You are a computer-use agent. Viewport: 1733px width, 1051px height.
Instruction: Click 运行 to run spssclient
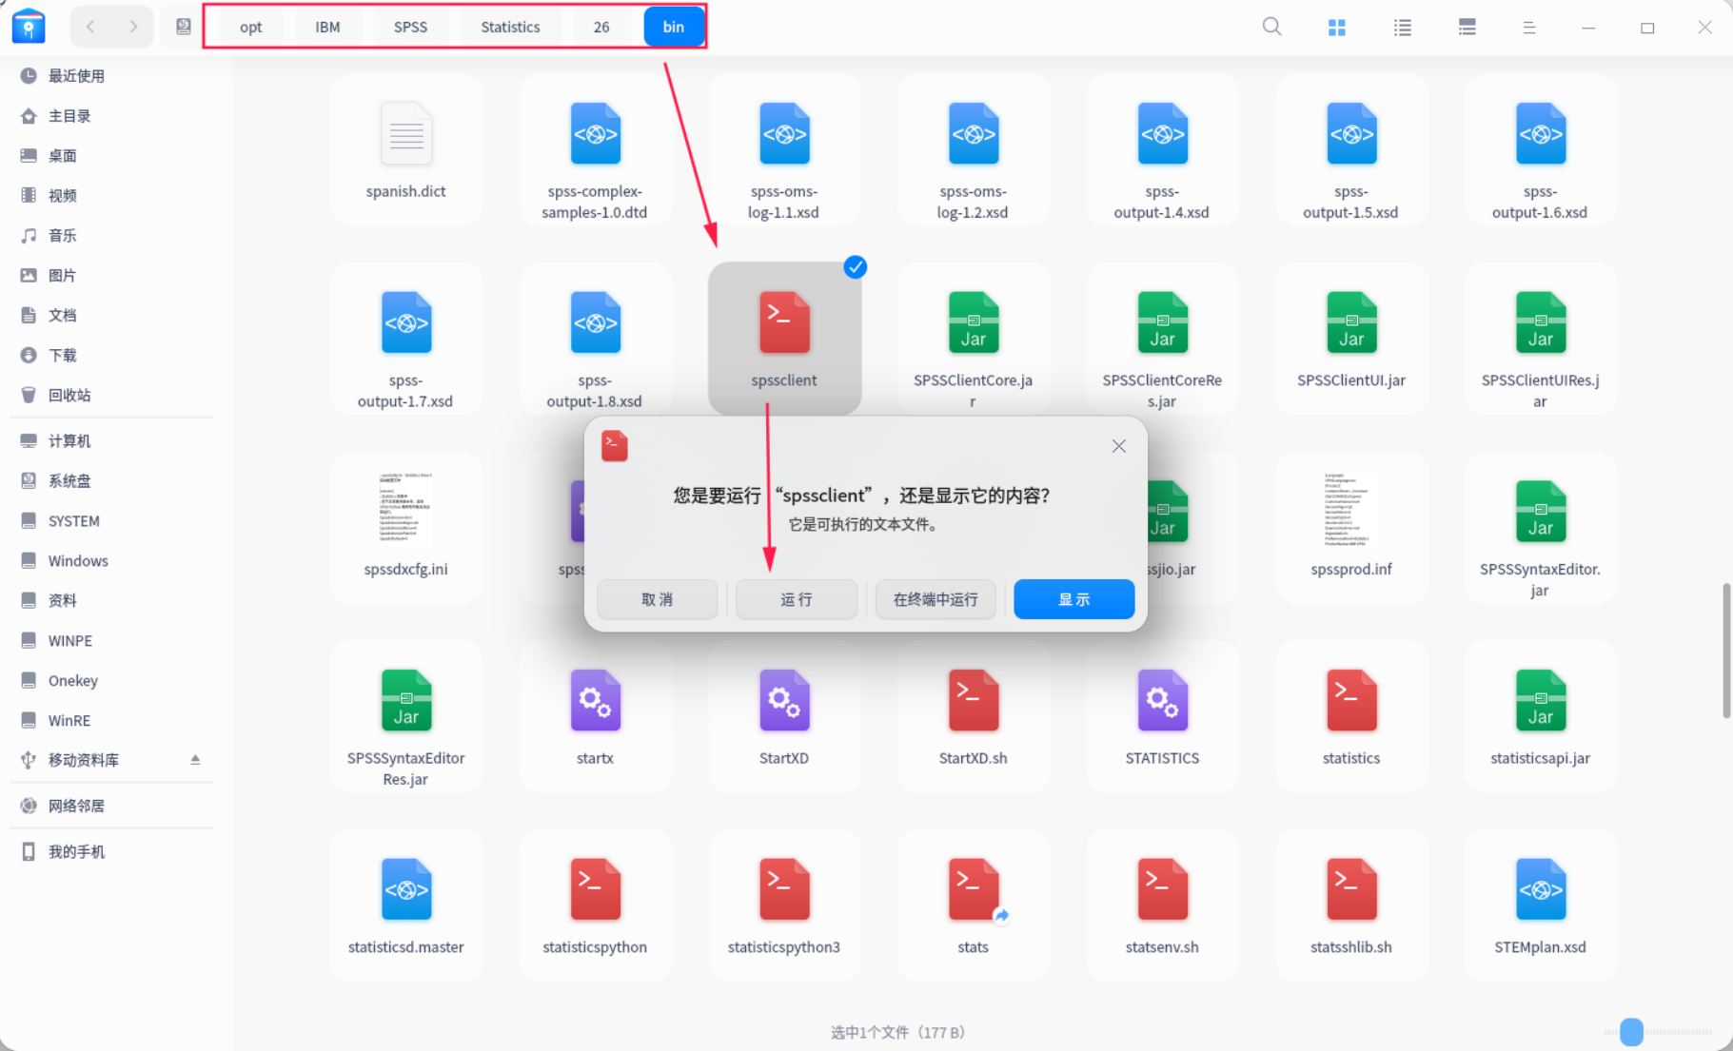click(x=796, y=599)
